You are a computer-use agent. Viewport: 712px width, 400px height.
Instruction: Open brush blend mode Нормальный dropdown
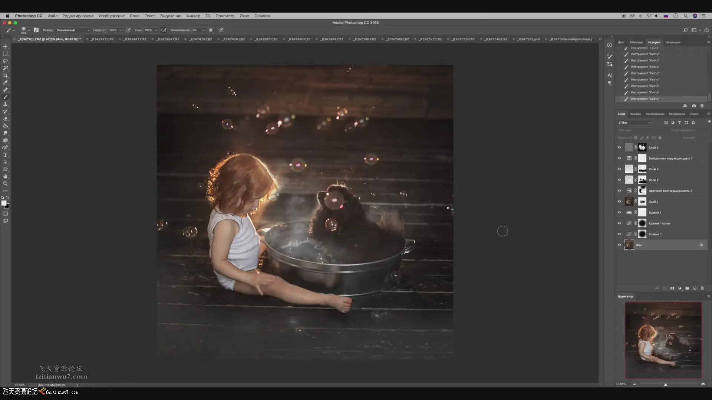click(x=73, y=30)
